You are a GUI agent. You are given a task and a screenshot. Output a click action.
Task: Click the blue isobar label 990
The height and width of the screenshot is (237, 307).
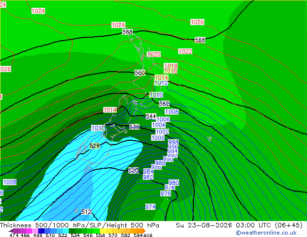pyautogui.click(x=169, y=159)
